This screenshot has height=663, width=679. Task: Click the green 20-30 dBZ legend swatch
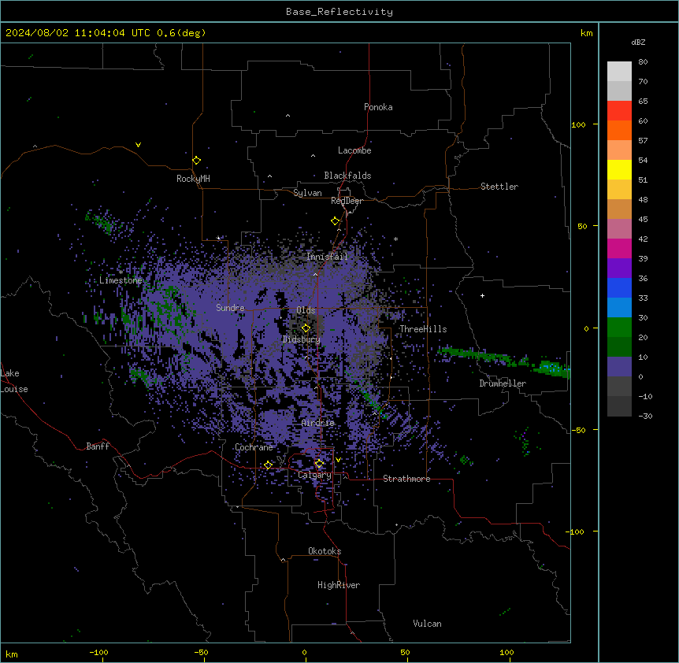click(x=619, y=328)
